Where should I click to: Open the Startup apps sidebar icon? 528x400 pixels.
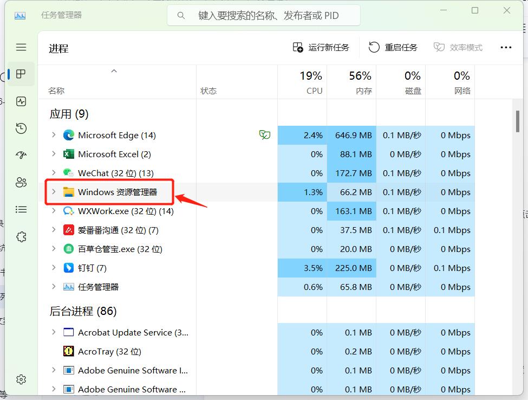(x=21, y=155)
